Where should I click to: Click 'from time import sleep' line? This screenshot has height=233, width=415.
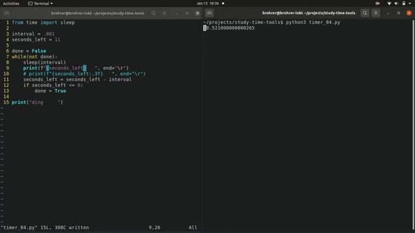pyautogui.click(x=43, y=23)
